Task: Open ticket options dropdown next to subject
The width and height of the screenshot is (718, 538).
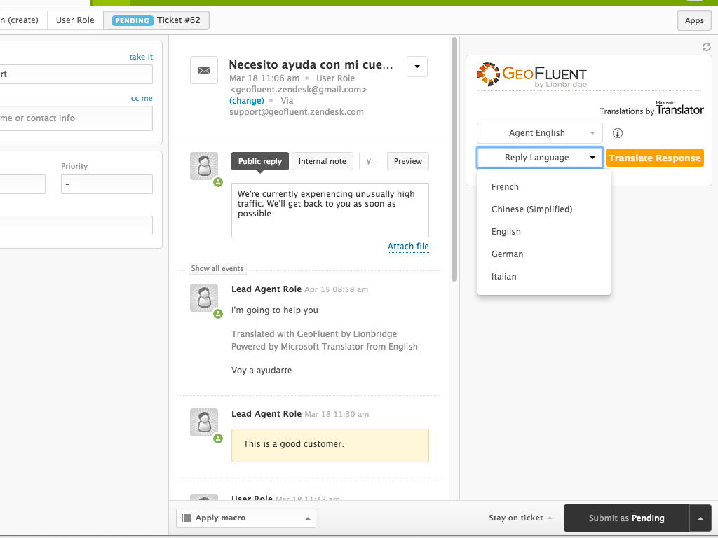Action: tap(417, 67)
